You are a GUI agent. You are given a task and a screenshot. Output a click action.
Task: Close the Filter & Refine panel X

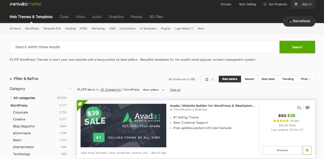(x=11, y=79)
